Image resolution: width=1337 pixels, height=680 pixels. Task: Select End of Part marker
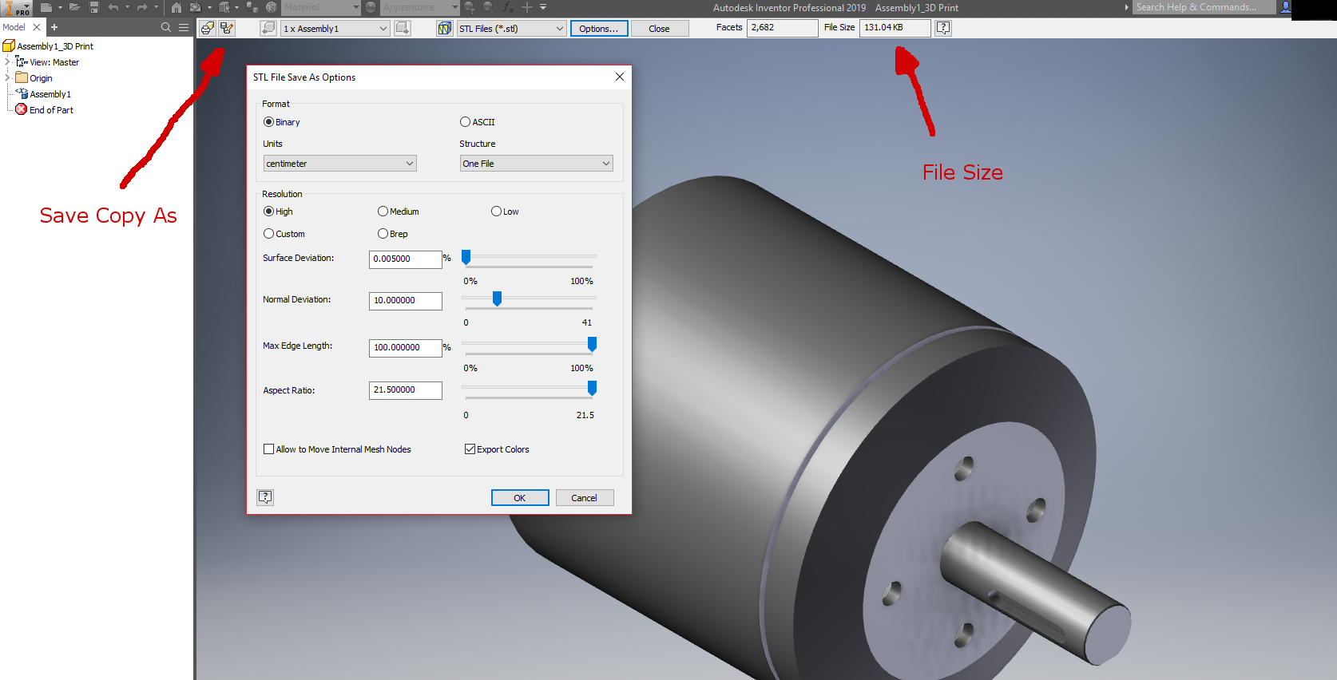click(x=51, y=110)
